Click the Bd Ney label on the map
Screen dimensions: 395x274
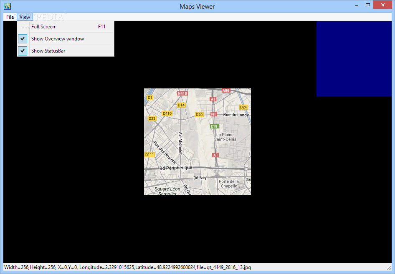200,178
